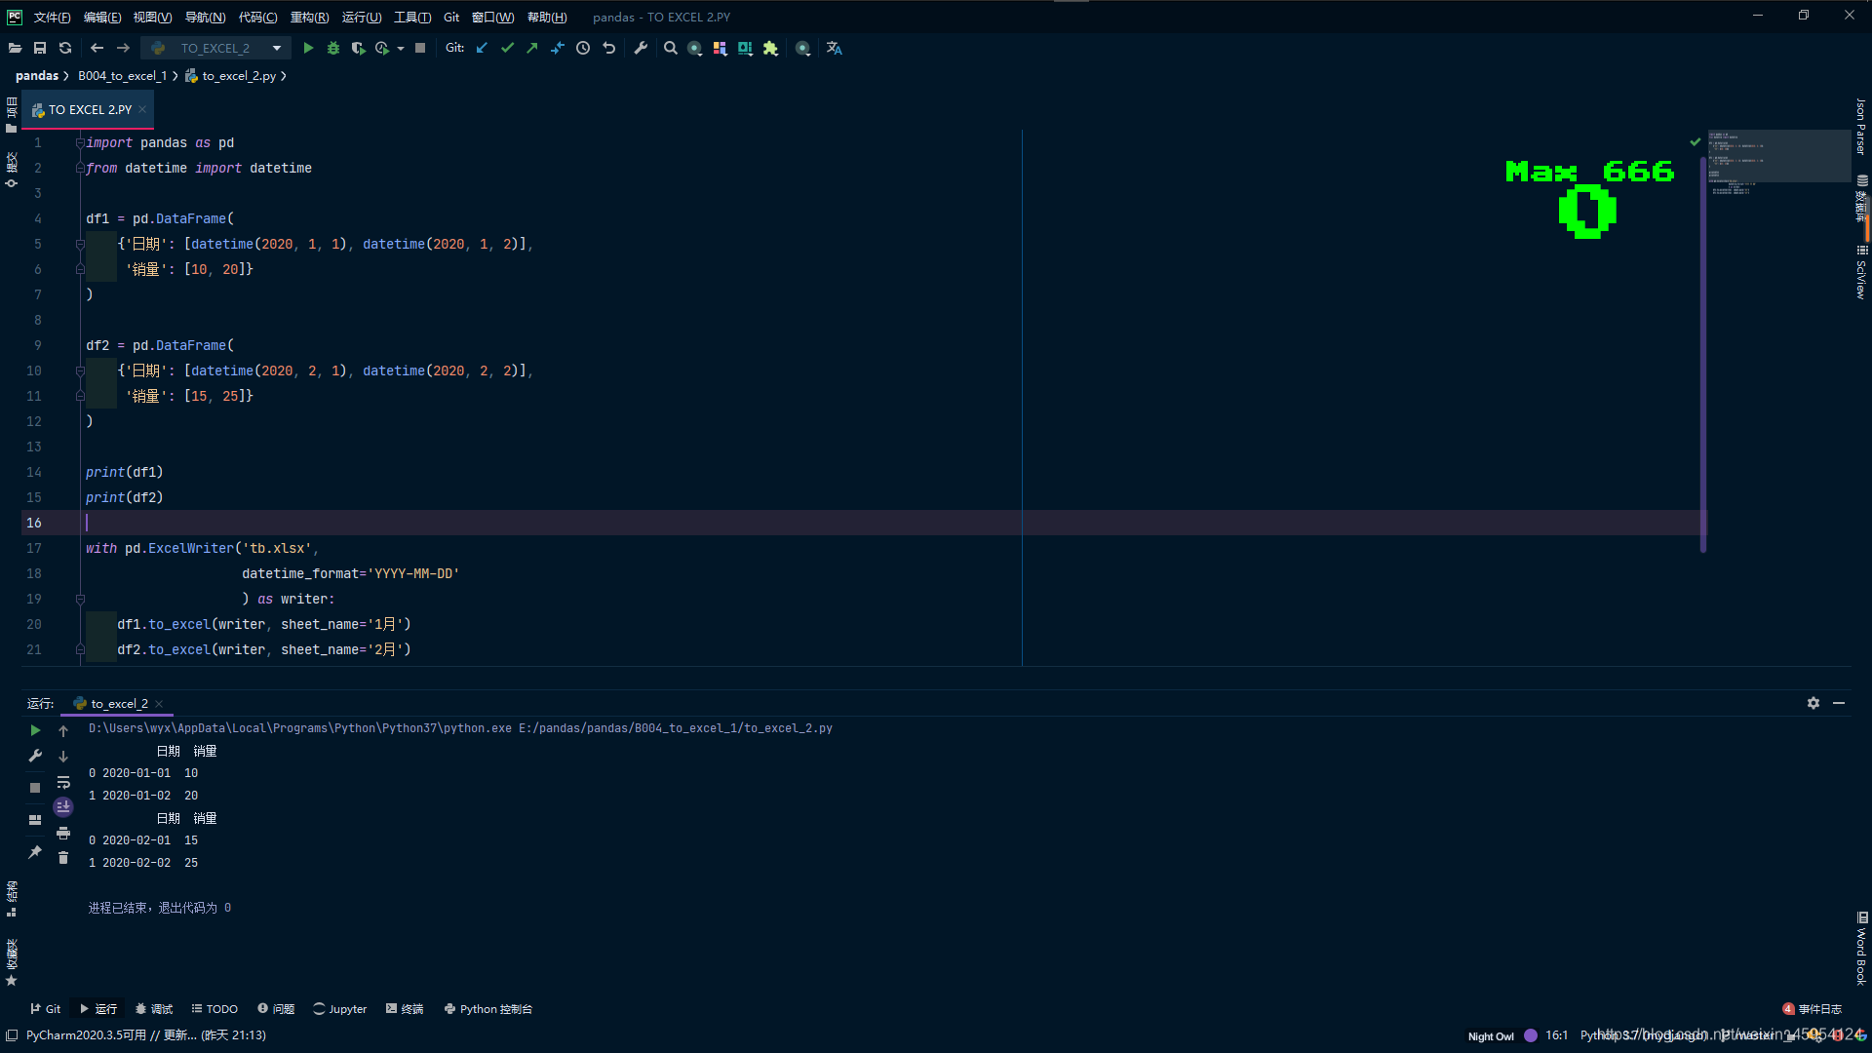Click the PyCharm 2020.3.5 update notification
This screenshot has height=1053, width=1872.
click(x=145, y=1035)
